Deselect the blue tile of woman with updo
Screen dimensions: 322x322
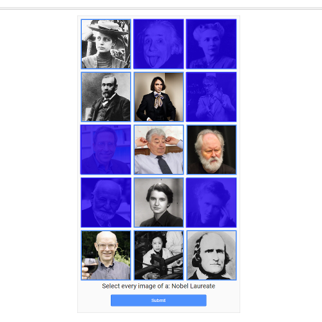click(211, 44)
